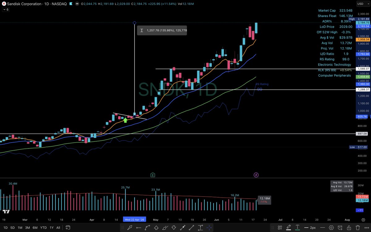Select the arrow mark up tool

(156, 228)
